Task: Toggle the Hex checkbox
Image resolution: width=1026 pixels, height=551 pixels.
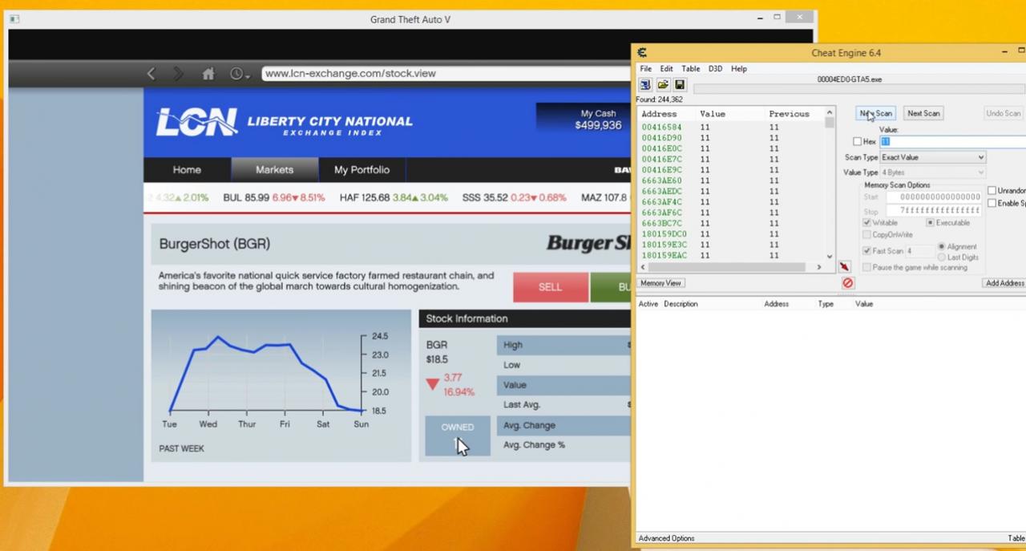Action: pyautogui.click(x=858, y=142)
